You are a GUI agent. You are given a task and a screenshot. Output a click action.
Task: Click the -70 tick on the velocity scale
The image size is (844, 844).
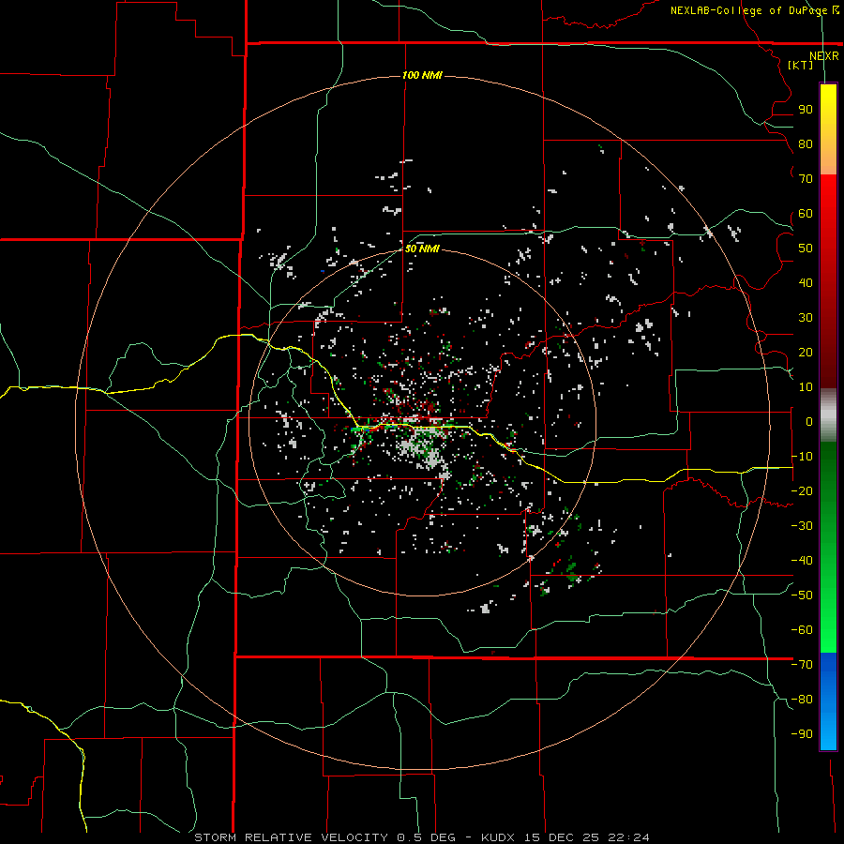pos(802,665)
